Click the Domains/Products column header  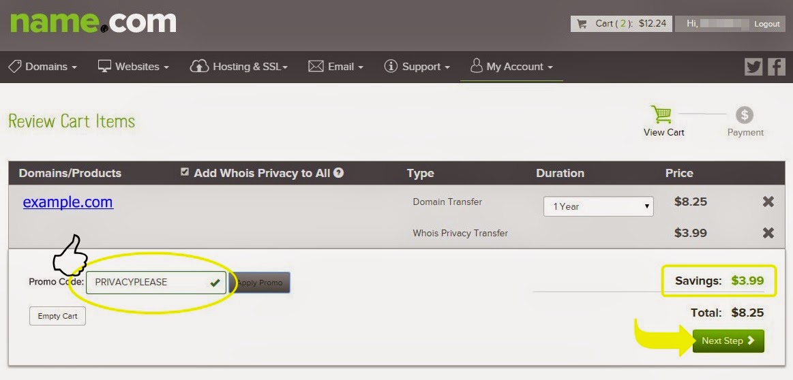point(70,174)
